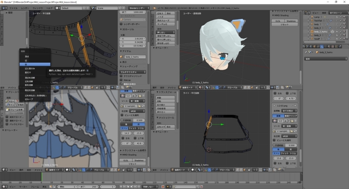
Task: Open the ウィンドウ menu in the info header
Action: pos(37,8)
